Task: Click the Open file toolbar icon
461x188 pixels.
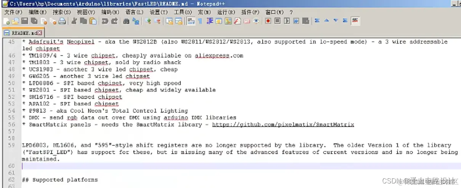Action: pyautogui.click(x=15, y=21)
